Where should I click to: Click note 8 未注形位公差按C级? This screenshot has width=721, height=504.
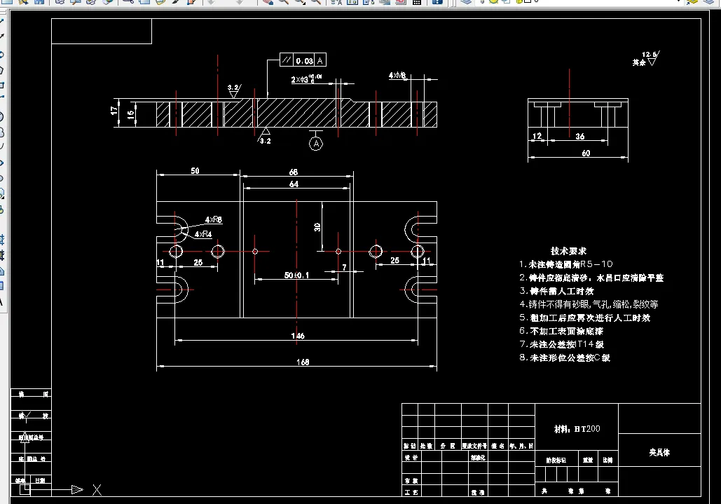pos(565,357)
